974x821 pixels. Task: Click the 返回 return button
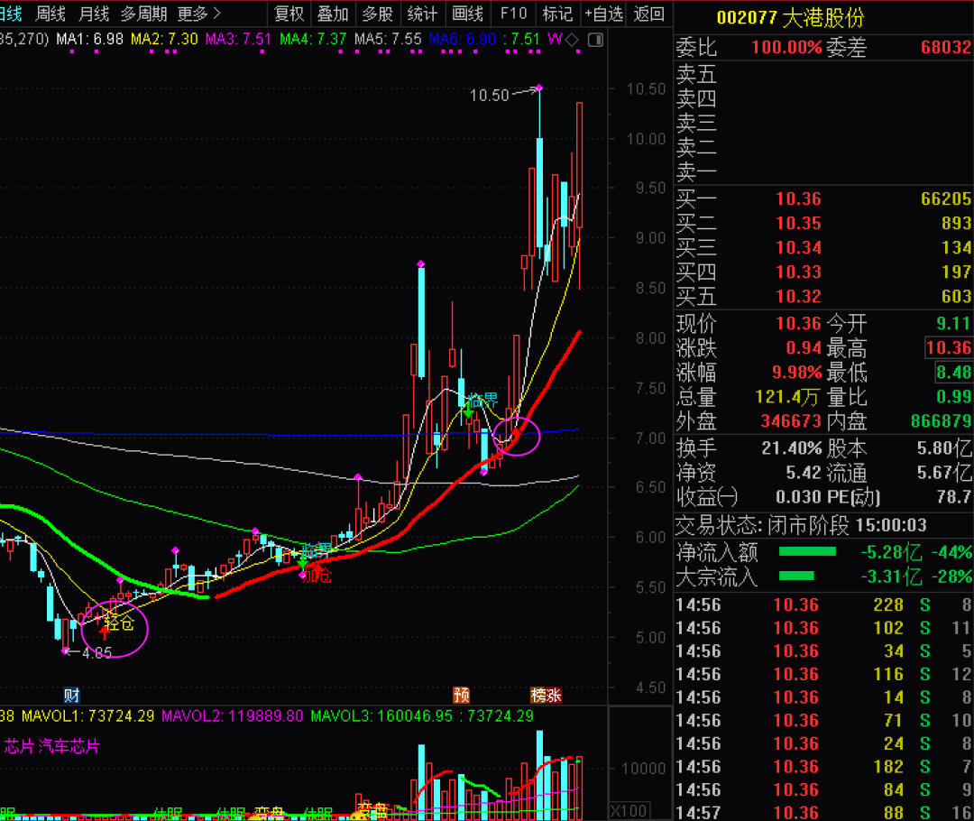[x=649, y=14]
